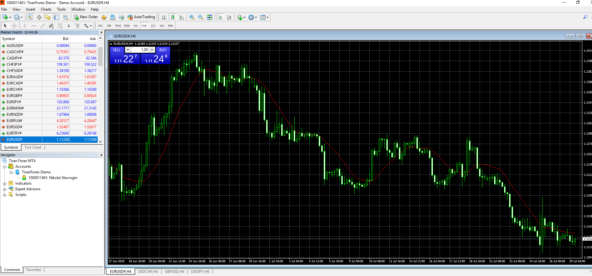Screen dimensions: 592x276
Task: Click the MQL5 community cloud icon
Action: pyautogui.click(x=113, y=17)
